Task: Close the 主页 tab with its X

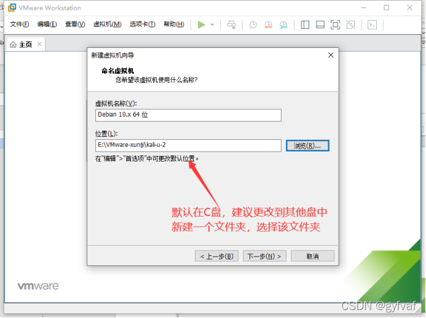Action: [x=39, y=44]
